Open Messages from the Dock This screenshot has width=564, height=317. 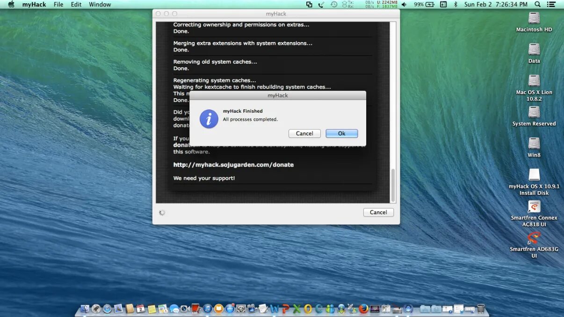point(174,309)
